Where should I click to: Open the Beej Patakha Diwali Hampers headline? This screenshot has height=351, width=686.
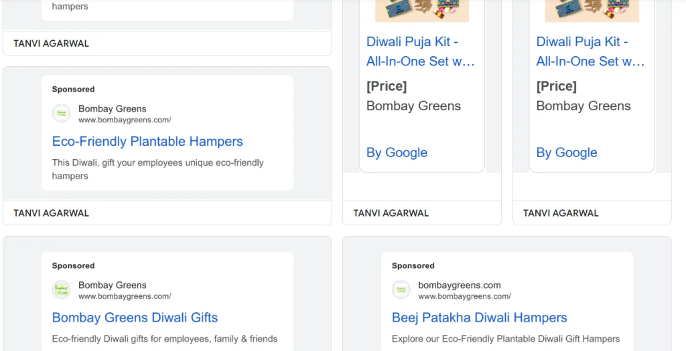pyautogui.click(x=480, y=318)
